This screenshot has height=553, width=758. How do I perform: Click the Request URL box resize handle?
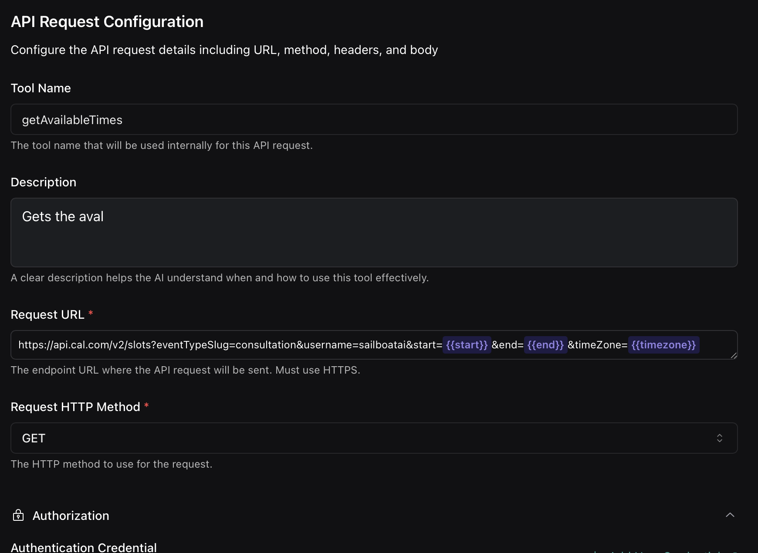[x=734, y=356]
